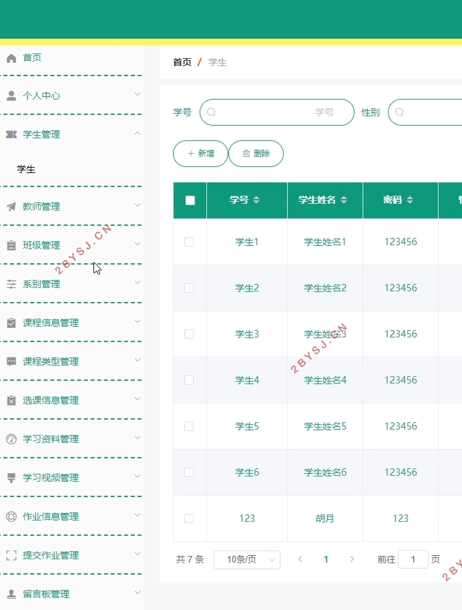
Task: Open the 作业信息管理 menu
Action: coord(72,516)
